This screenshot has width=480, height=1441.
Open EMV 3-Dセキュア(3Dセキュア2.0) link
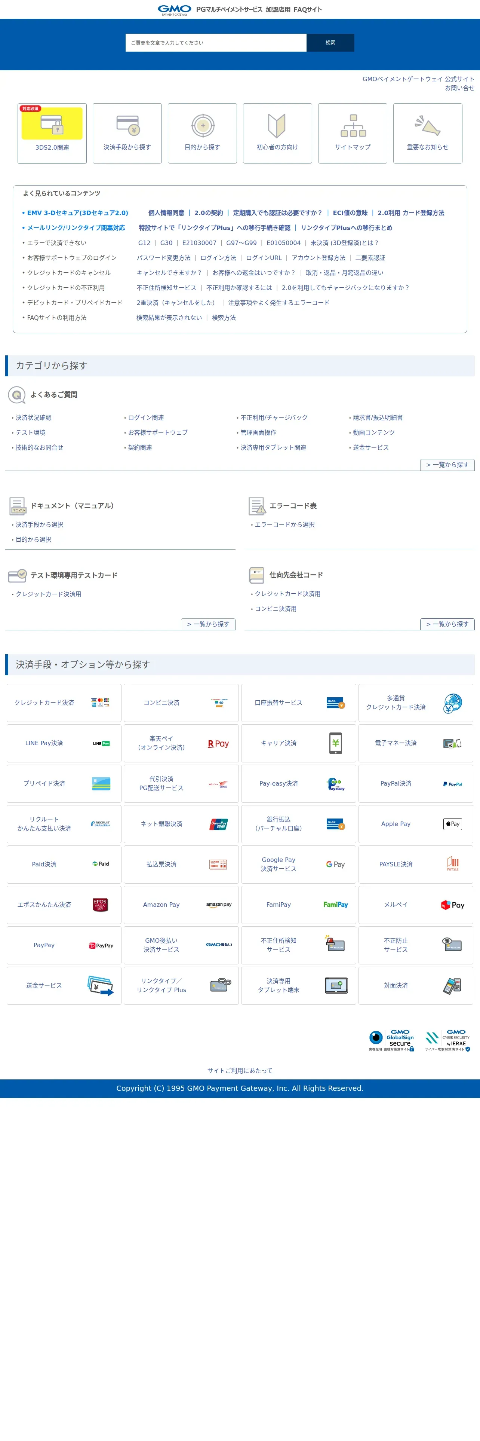(x=78, y=212)
